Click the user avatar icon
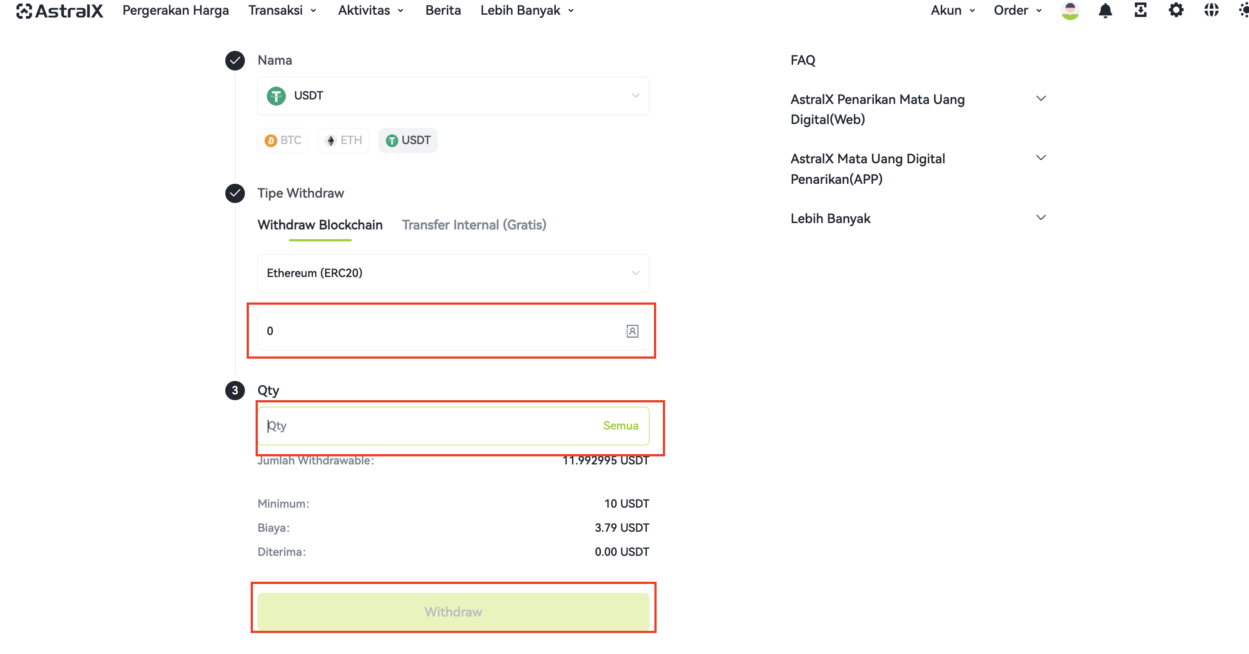This screenshot has width=1249, height=654. click(1070, 10)
